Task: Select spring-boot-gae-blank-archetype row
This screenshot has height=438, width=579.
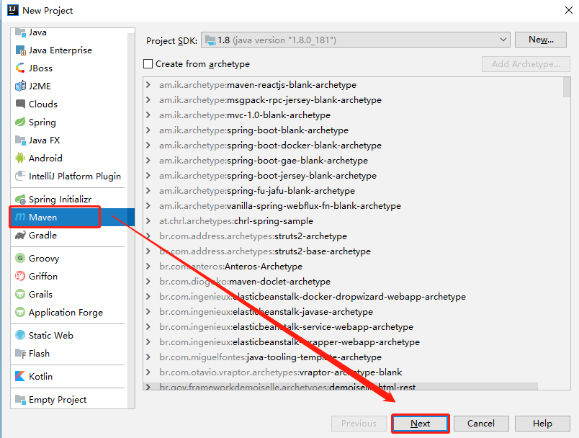Action: pyautogui.click(x=353, y=160)
